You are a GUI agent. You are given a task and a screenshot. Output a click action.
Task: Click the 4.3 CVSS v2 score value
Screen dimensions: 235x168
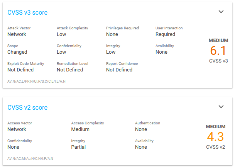coord(215,137)
